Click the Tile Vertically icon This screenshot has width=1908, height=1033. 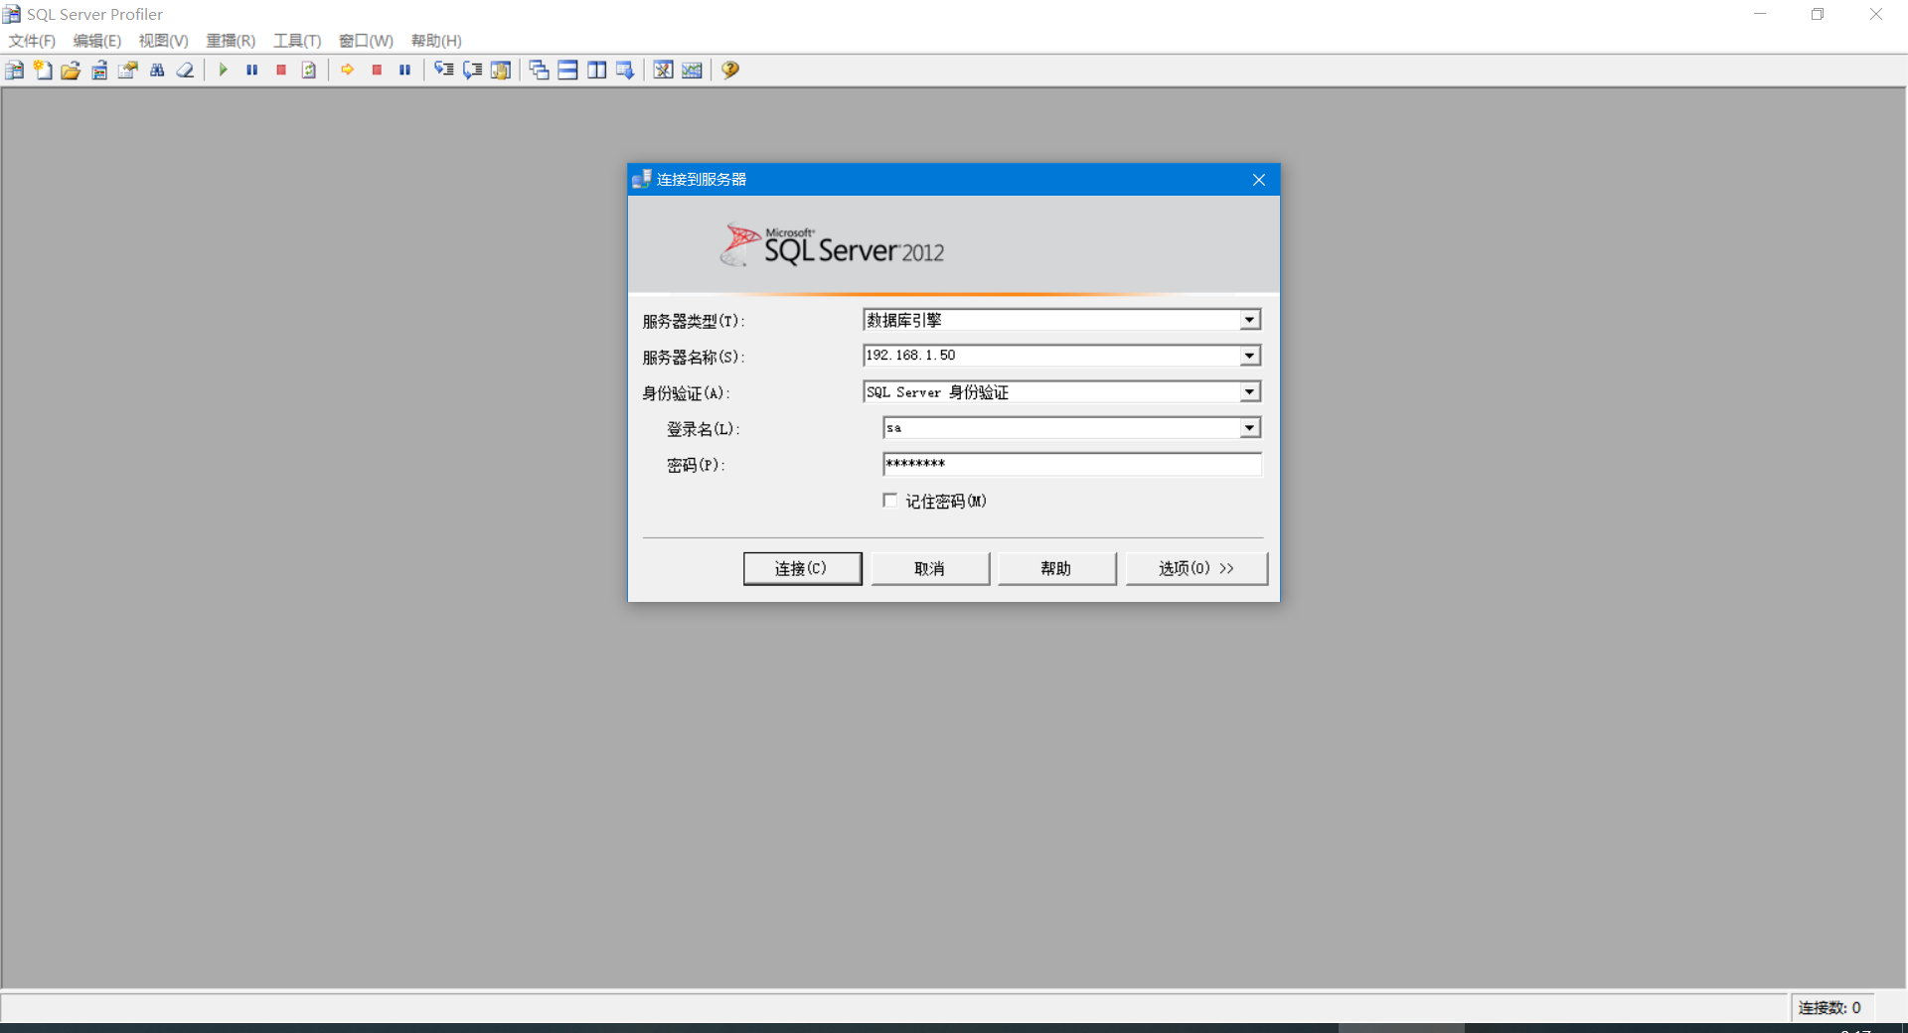point(597,70)
